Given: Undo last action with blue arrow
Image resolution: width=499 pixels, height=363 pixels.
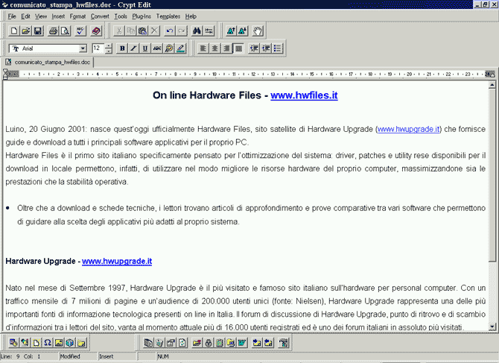Looking at the screenshot, I should pyautogui.click(x=170, y=31).
